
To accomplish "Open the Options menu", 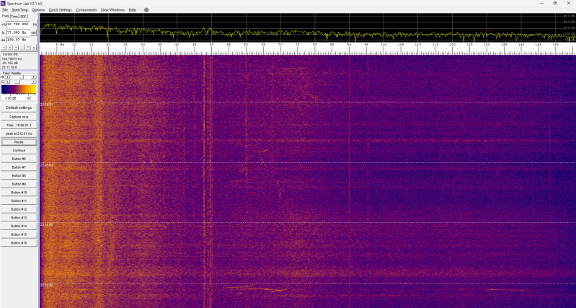I will (38, 10).
